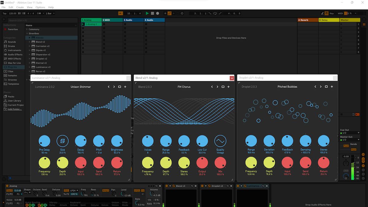Open the LP24 filter type dropdown
The height and width of the screenshot is (207, 368).
point(74,190)
